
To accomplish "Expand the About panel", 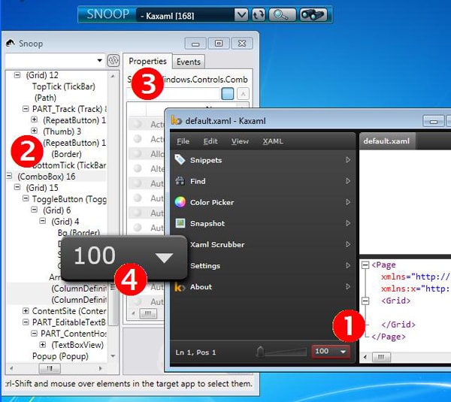I will coord(348,287).
